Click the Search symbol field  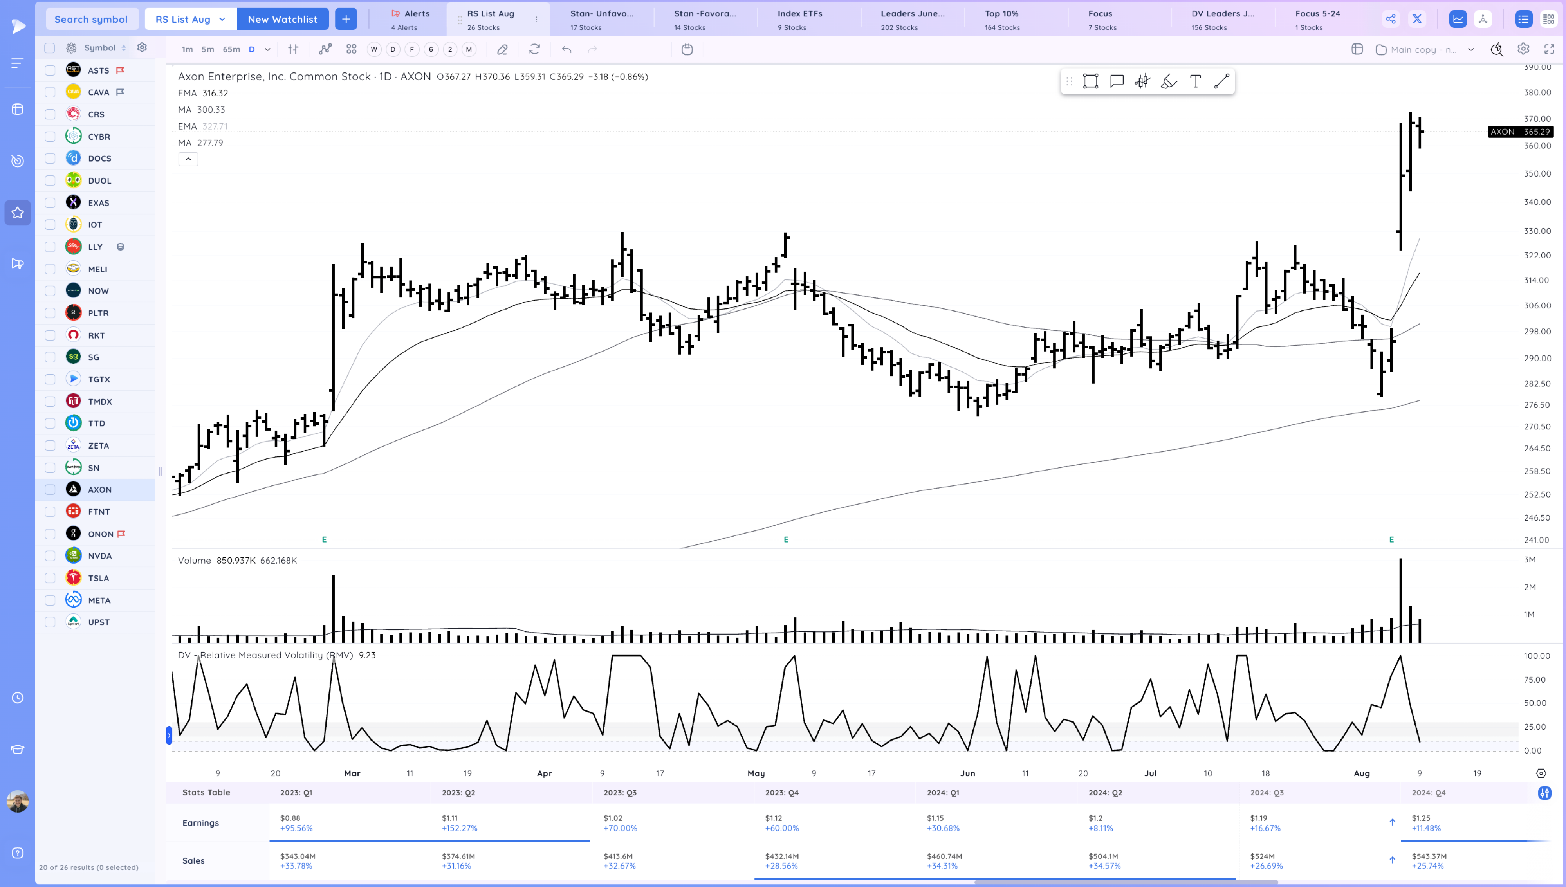pyautogui.click(x=91, y=19)
